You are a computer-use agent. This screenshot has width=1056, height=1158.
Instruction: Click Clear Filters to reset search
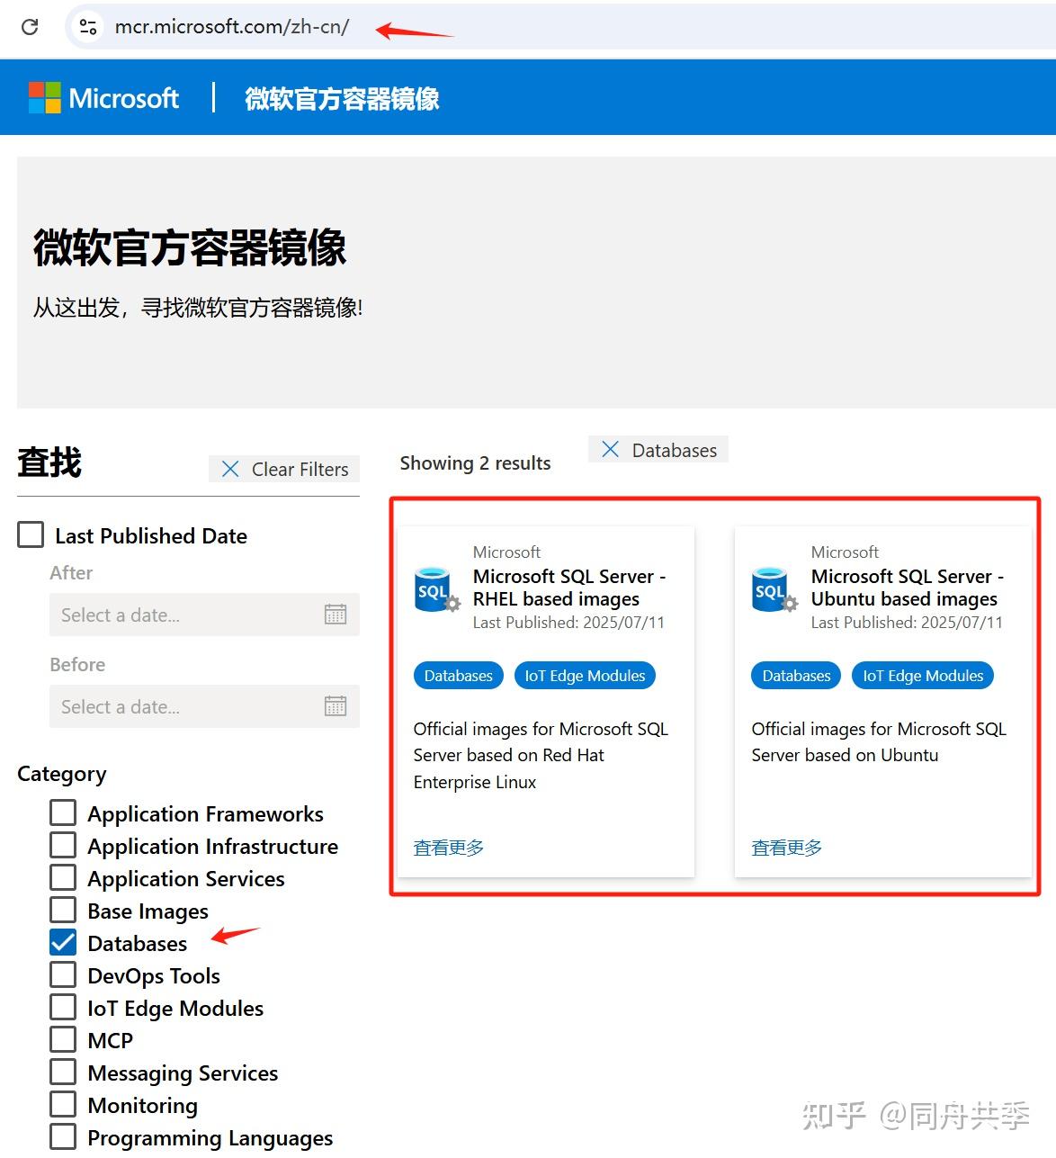pos(284,468)
